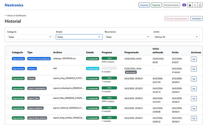Click the Ficheros type badge
The width and height of the screenshot is (223, 125).
point(32,69)
